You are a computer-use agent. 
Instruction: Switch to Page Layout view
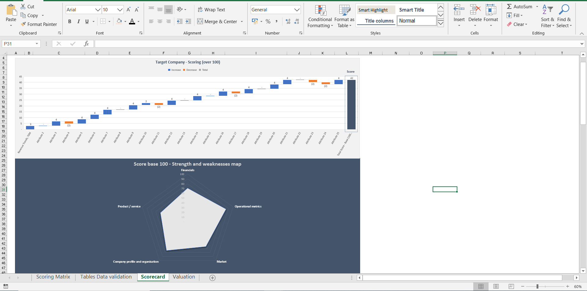(496, 286)
